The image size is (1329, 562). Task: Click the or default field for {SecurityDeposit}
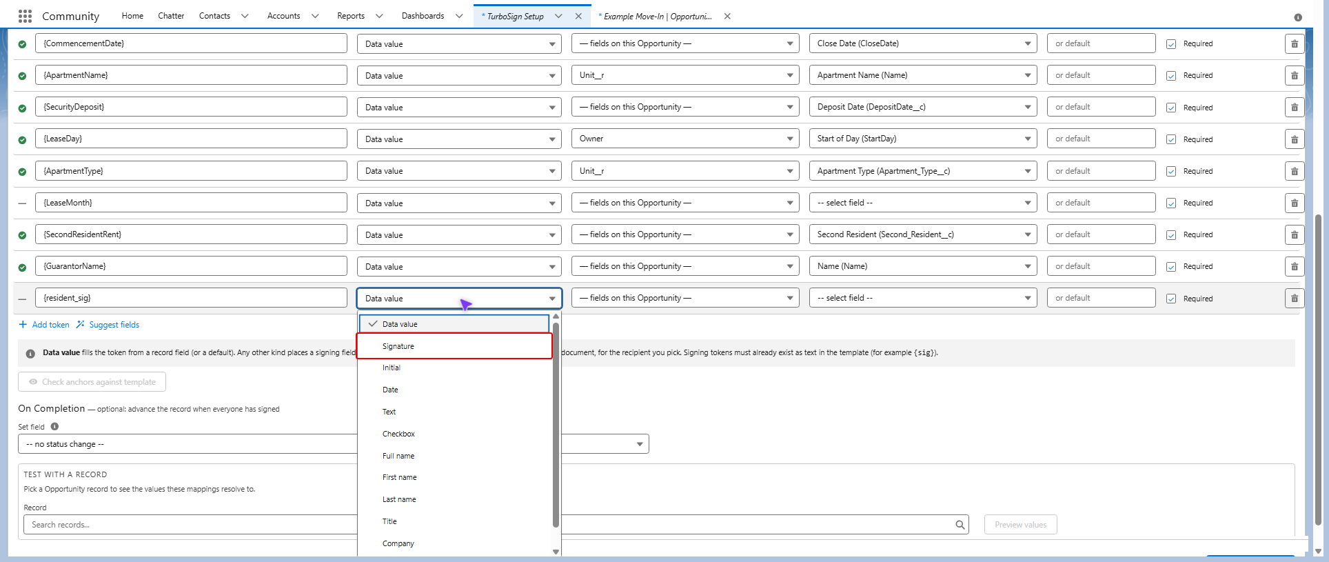(x=1101, y=107)
